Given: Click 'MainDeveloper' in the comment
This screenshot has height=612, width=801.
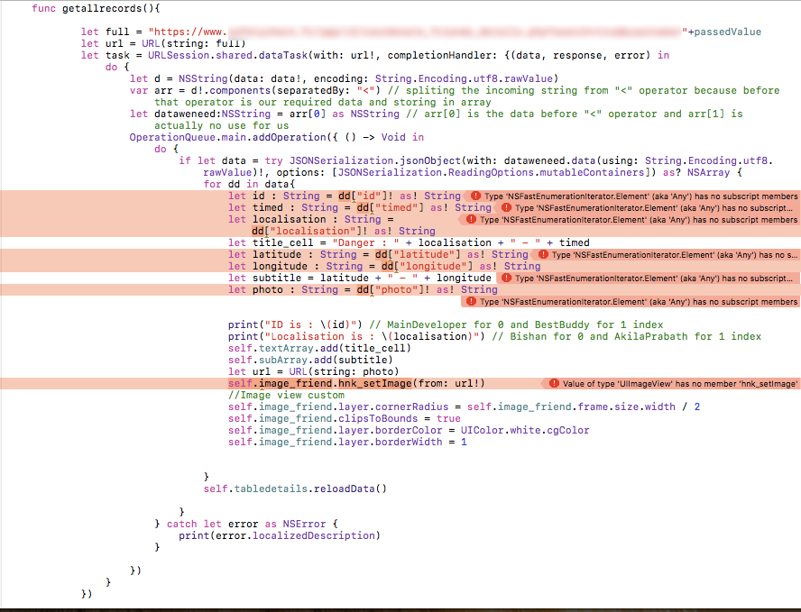Looking at the screenshot, I should pyautogui.click(x=427, y=325).
